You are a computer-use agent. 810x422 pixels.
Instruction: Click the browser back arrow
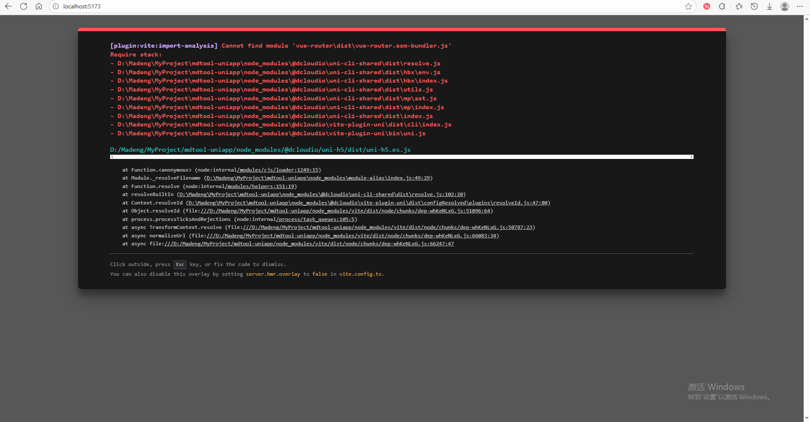tap(8, 6)
